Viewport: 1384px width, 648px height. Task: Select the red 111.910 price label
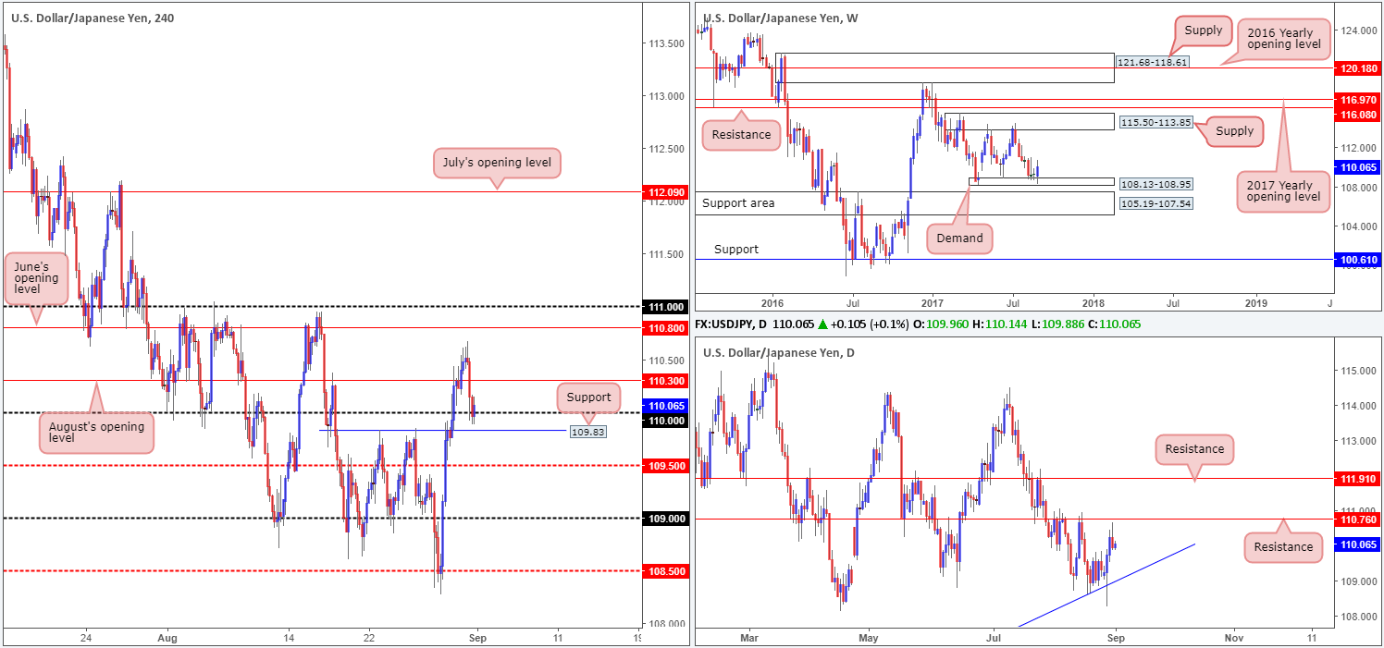click(1359, 479)
